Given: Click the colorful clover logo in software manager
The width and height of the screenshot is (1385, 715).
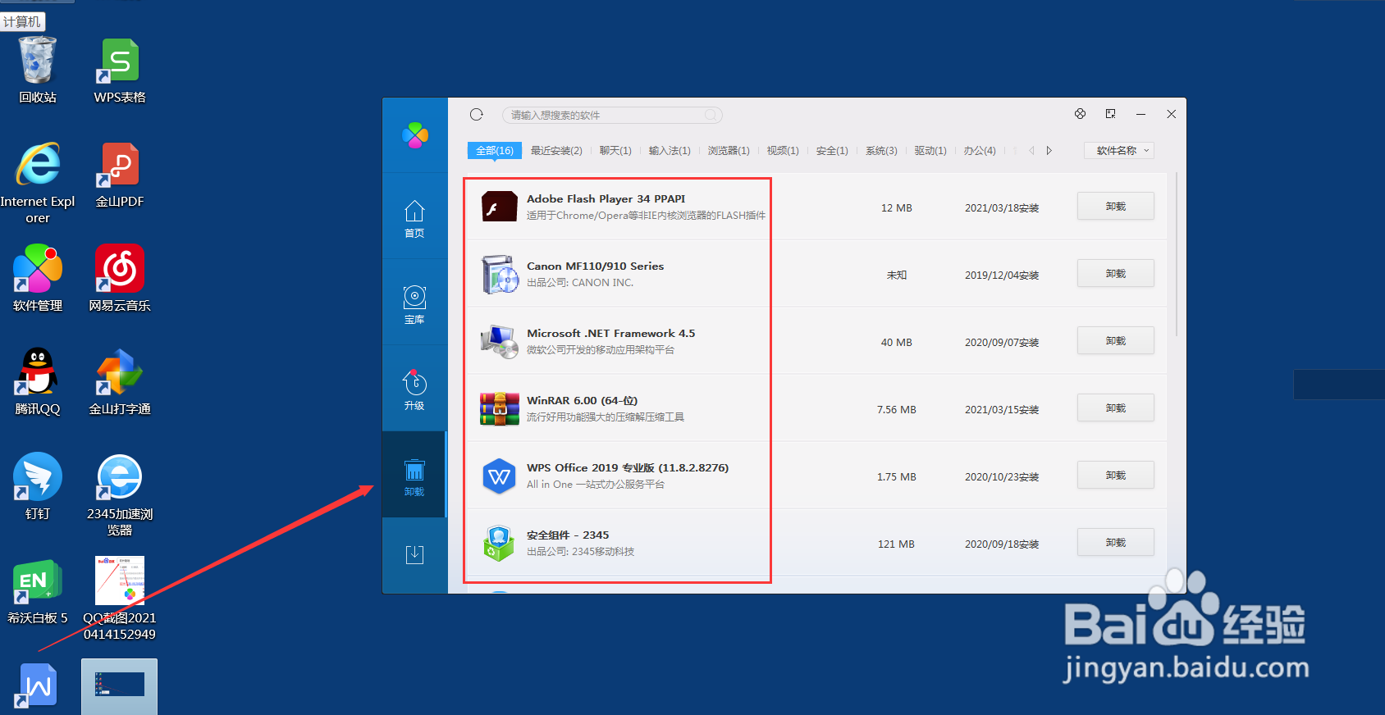Looking at the screenshot, I should pos(415,135).
